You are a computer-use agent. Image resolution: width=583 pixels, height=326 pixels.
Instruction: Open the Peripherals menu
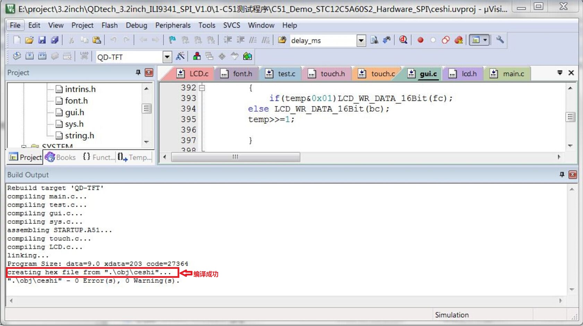173,25
